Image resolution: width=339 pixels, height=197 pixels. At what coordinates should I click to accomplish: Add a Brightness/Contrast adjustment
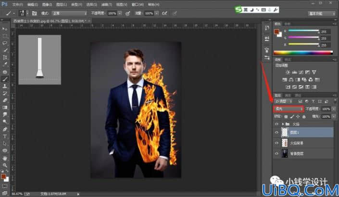click(288, 72)
